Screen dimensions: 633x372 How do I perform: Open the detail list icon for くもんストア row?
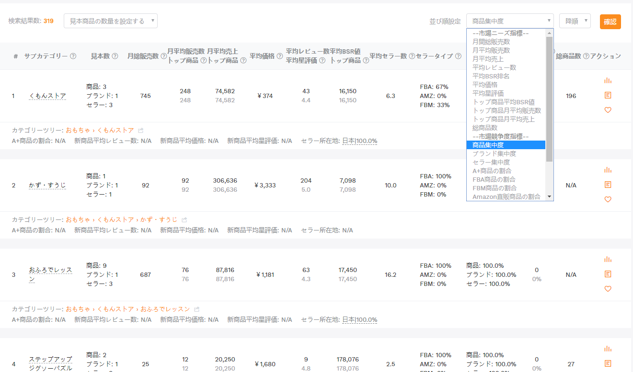pyautogui.click(x=608, y=95)
